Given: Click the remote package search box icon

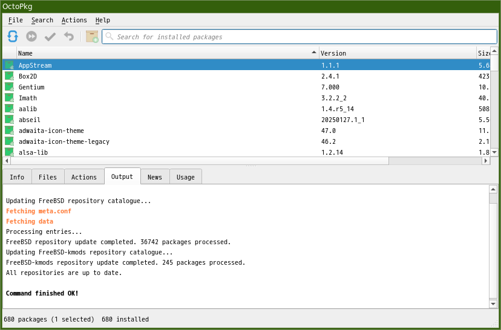Looking at the screenshot, I should click(92, 36).
